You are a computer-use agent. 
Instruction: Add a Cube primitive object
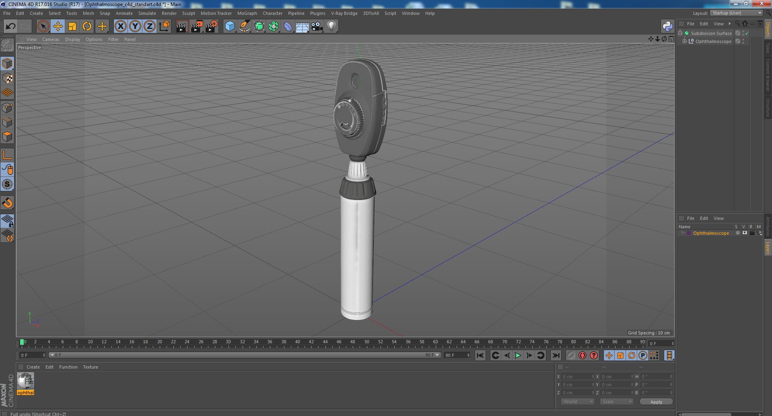pyautogui.click(x=230, y=27)
